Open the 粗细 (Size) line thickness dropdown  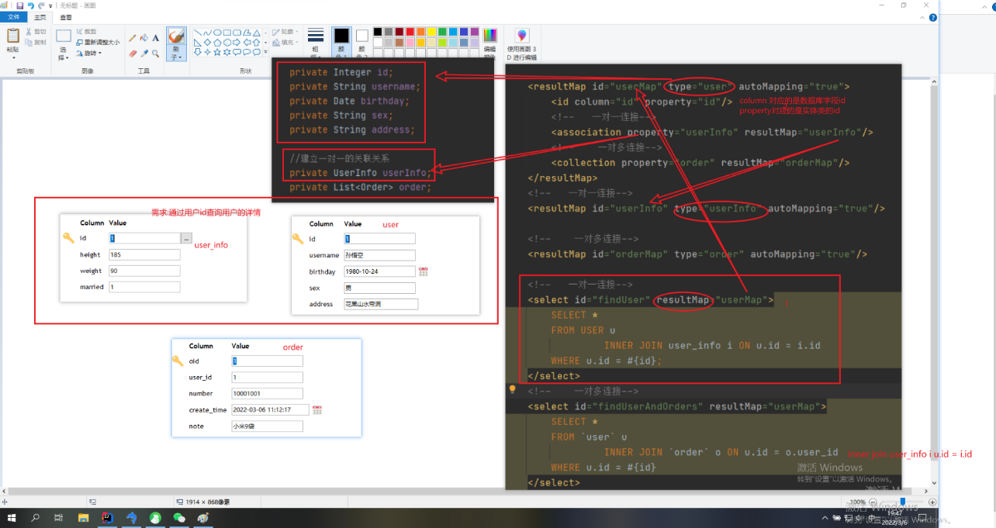[316, 44]
